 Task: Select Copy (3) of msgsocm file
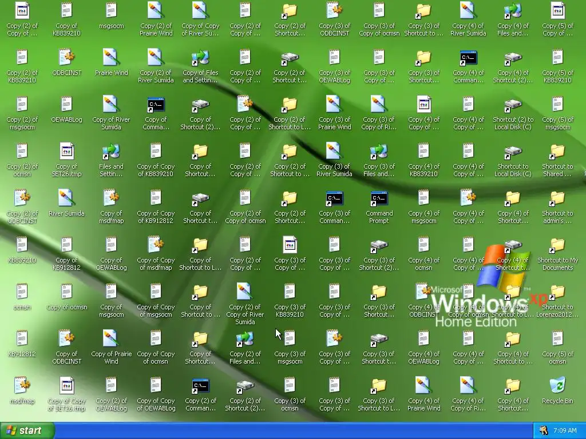pyautogui.click(x=290, y=338)
